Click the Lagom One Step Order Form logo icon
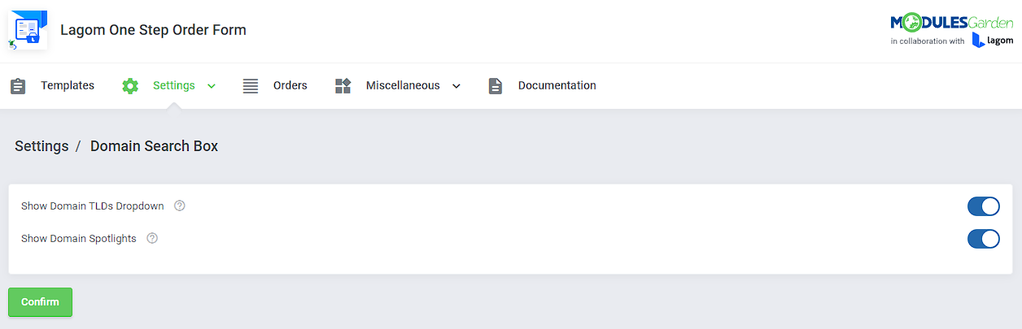1022x329 pixels. pyautogui.click(x=28, y=30)
